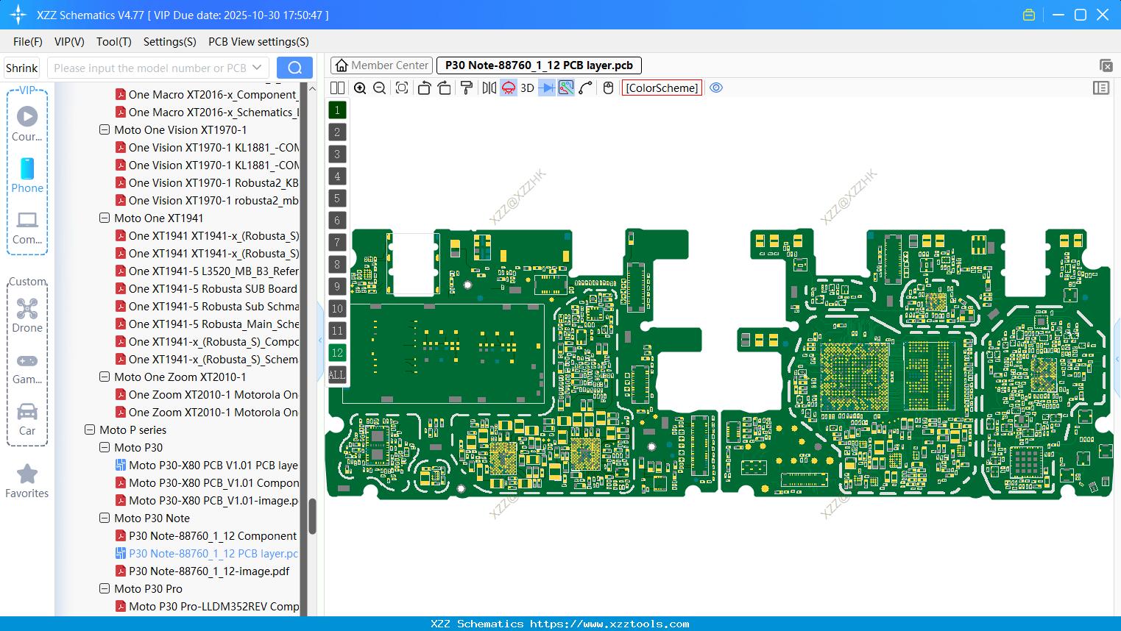Open the ColorScheme picker
Screen dimensions: 1121x631
tap(661, 88)
